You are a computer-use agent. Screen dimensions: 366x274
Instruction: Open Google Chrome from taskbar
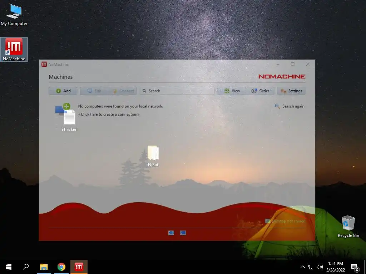tap(61, 267)
